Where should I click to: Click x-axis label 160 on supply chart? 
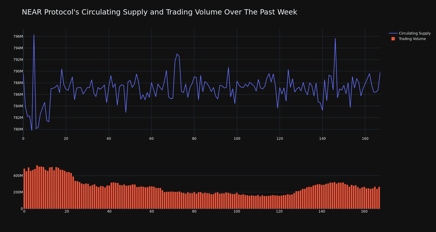365,139
